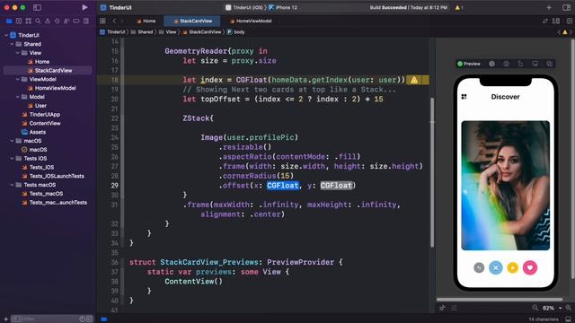
Task: Select the x CGFloat placeholder in offset
Action: pos(283,186)
